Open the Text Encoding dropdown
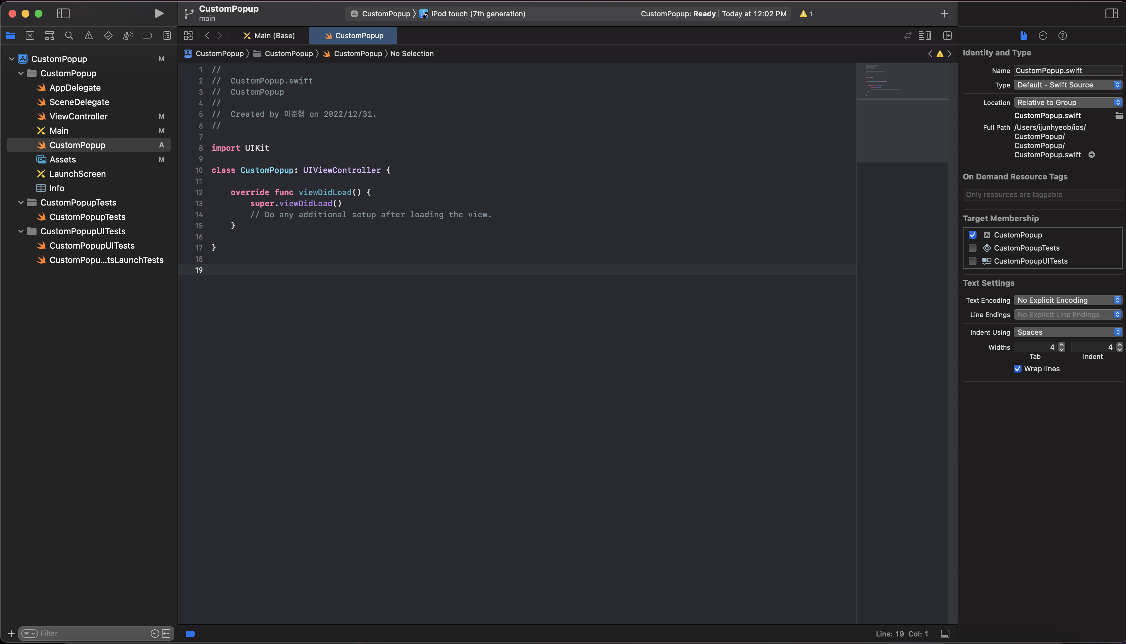This screenshot has height=644, width=1126. coord(1068,300)
